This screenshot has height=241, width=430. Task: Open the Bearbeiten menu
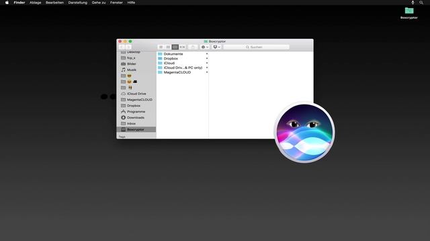(54, 3)
